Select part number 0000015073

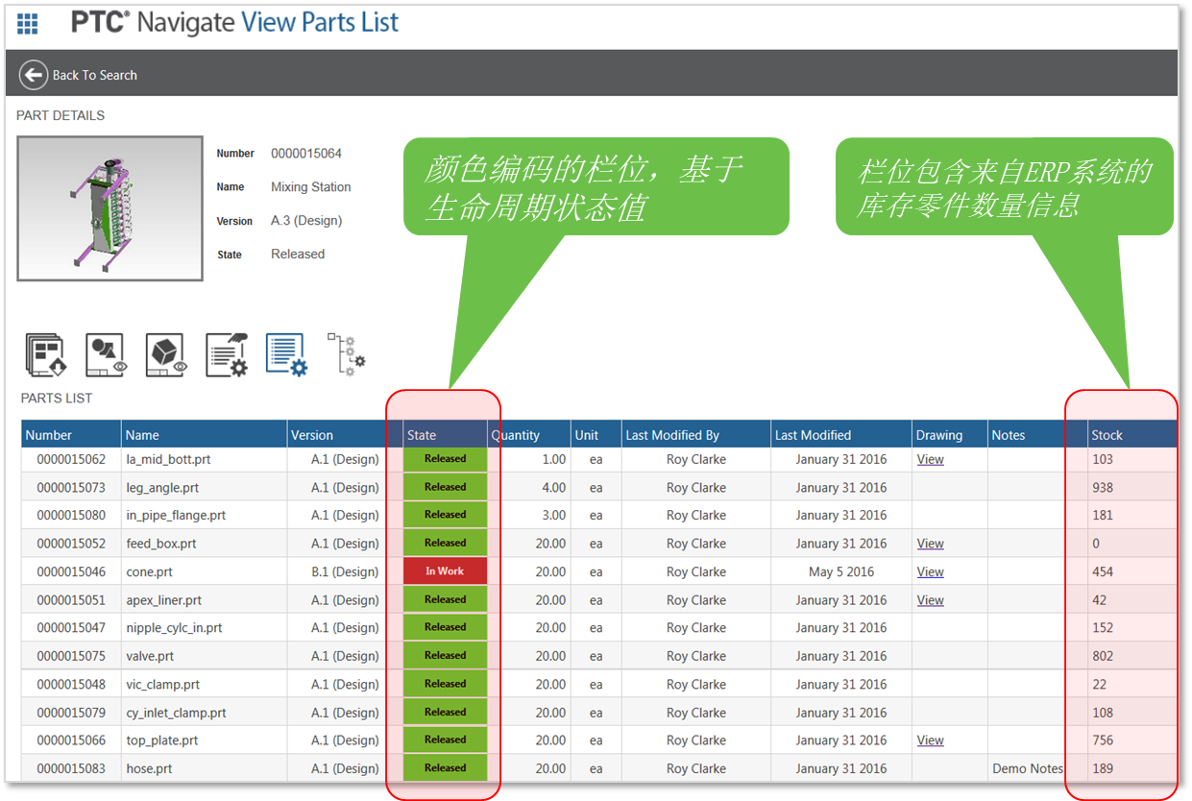(71, 487)
